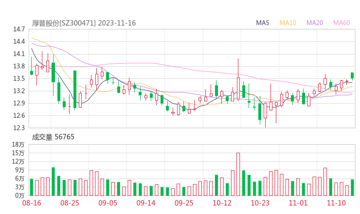Image resolution: width=360 pixels, height=214 pixels.
Task: Click the tallest green volume bar
Action: (x=53, y=181)
